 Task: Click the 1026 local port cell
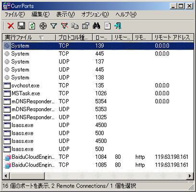pyautogui.click(x=101, y=93)
